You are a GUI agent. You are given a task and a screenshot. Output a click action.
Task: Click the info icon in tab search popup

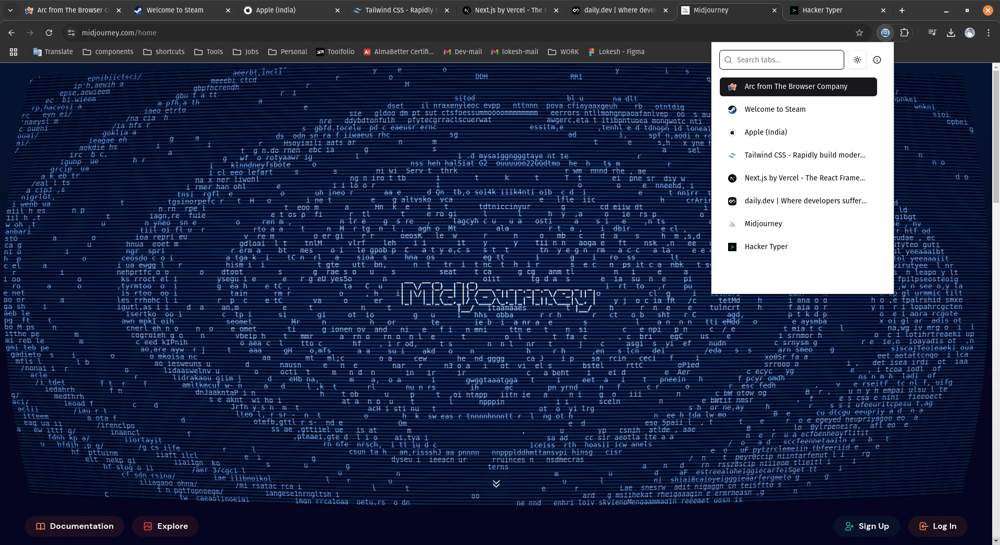tap(877, 59)
